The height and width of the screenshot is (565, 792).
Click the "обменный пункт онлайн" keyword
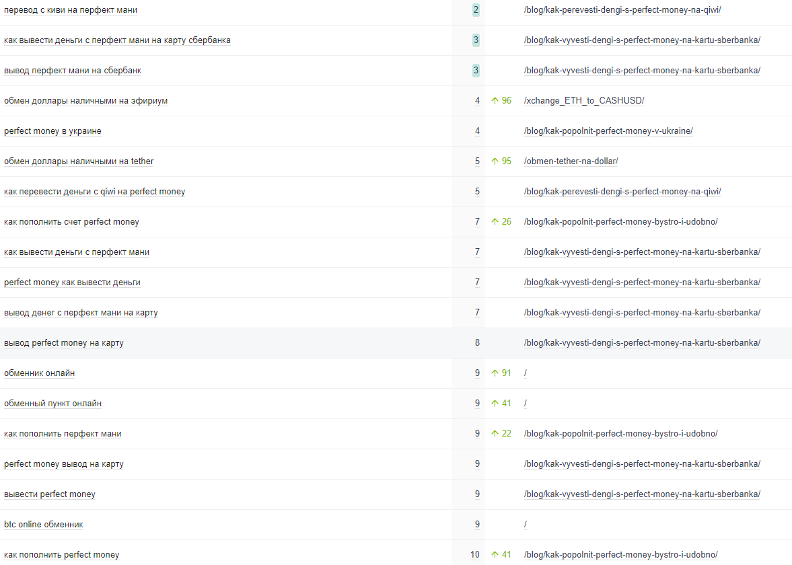[52, 404]
